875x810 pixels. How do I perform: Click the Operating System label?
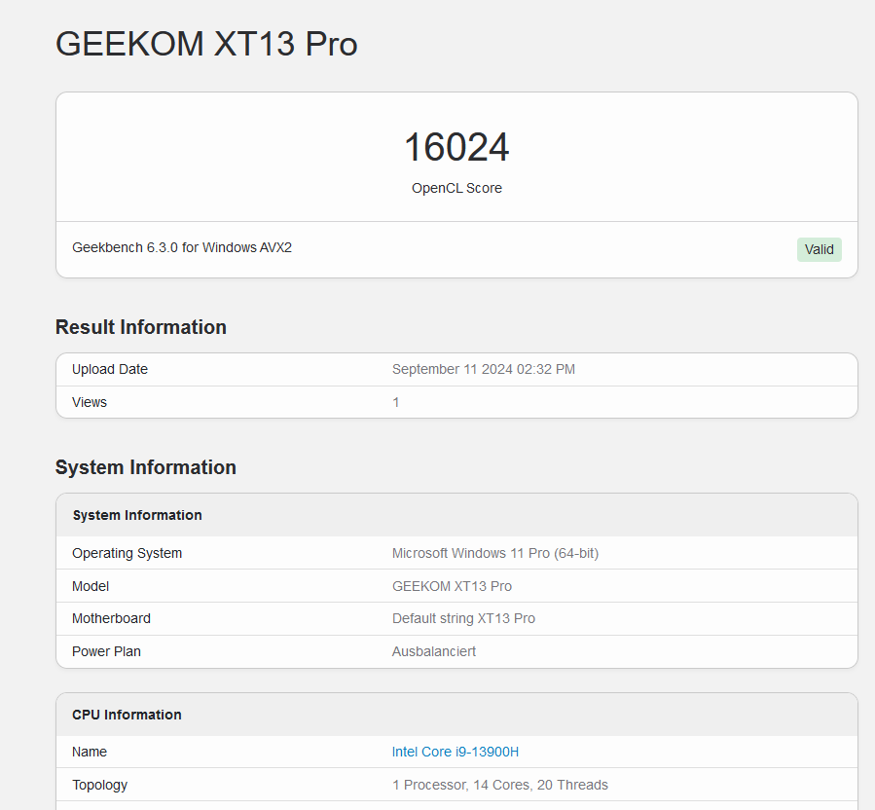[x=127, y=553]
